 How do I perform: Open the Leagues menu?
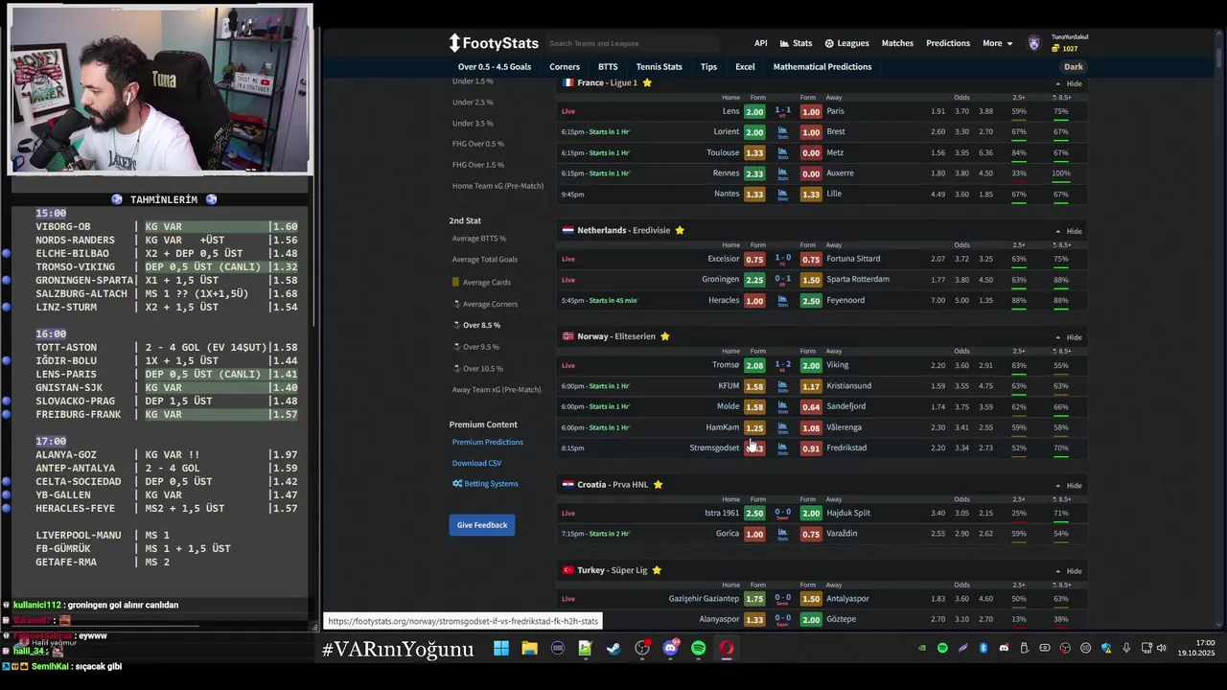[846, 43]
